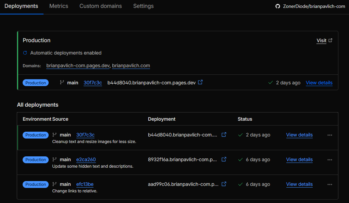Click the automatic deployments refresh icon
Screen dimensions: 349x203
25,53
